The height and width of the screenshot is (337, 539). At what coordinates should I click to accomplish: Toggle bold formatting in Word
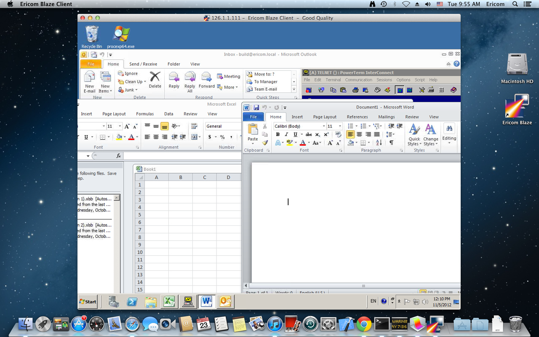pos(278,134)
